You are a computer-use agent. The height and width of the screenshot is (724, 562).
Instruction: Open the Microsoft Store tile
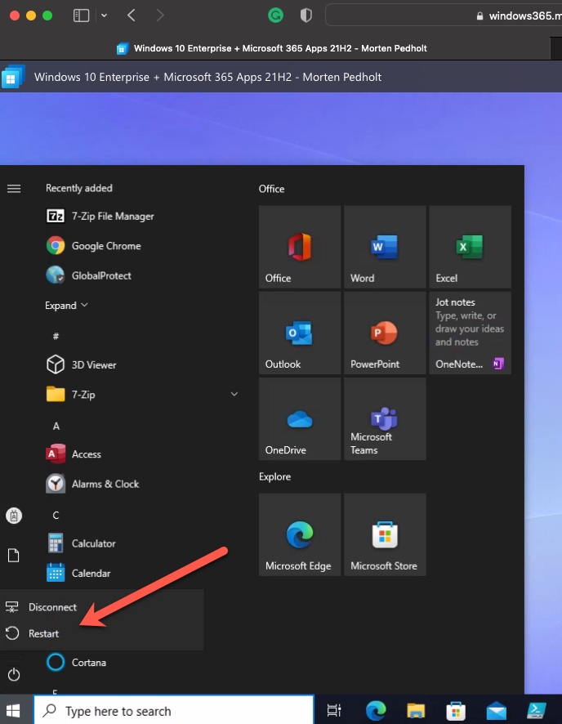click(x=385, y=534)
